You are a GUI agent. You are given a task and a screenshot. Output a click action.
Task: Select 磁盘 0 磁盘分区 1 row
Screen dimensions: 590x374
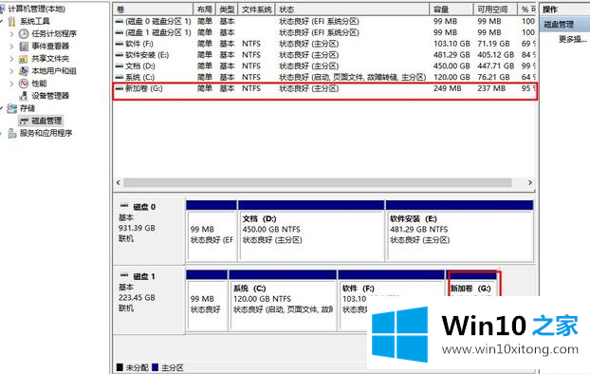point(325,22)
